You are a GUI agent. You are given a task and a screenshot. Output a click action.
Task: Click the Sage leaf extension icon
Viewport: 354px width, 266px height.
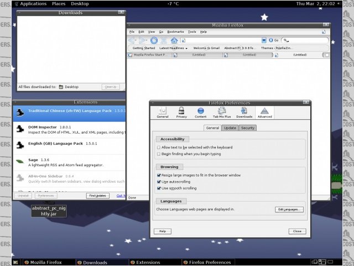point(19,161)
